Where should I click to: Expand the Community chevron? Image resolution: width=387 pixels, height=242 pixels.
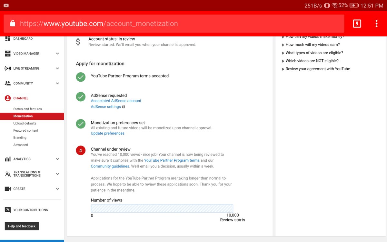point(57,83)
